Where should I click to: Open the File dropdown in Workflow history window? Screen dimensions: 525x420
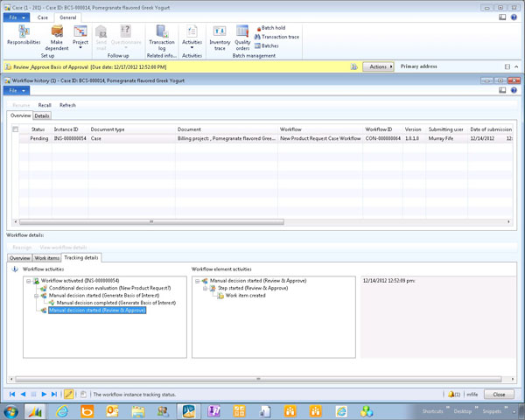pos(17,90)
